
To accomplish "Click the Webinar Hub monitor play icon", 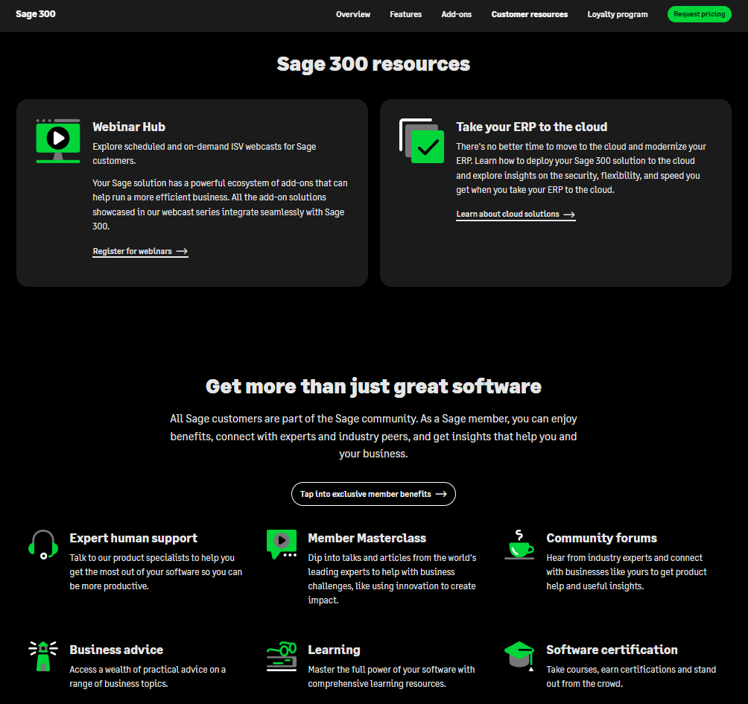I will pos(58,142).
